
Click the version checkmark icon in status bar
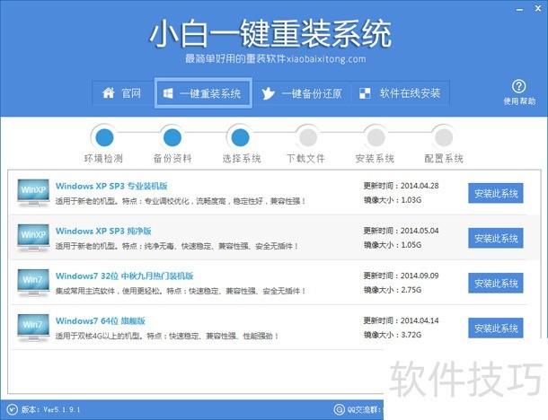(x=12, y=409)
